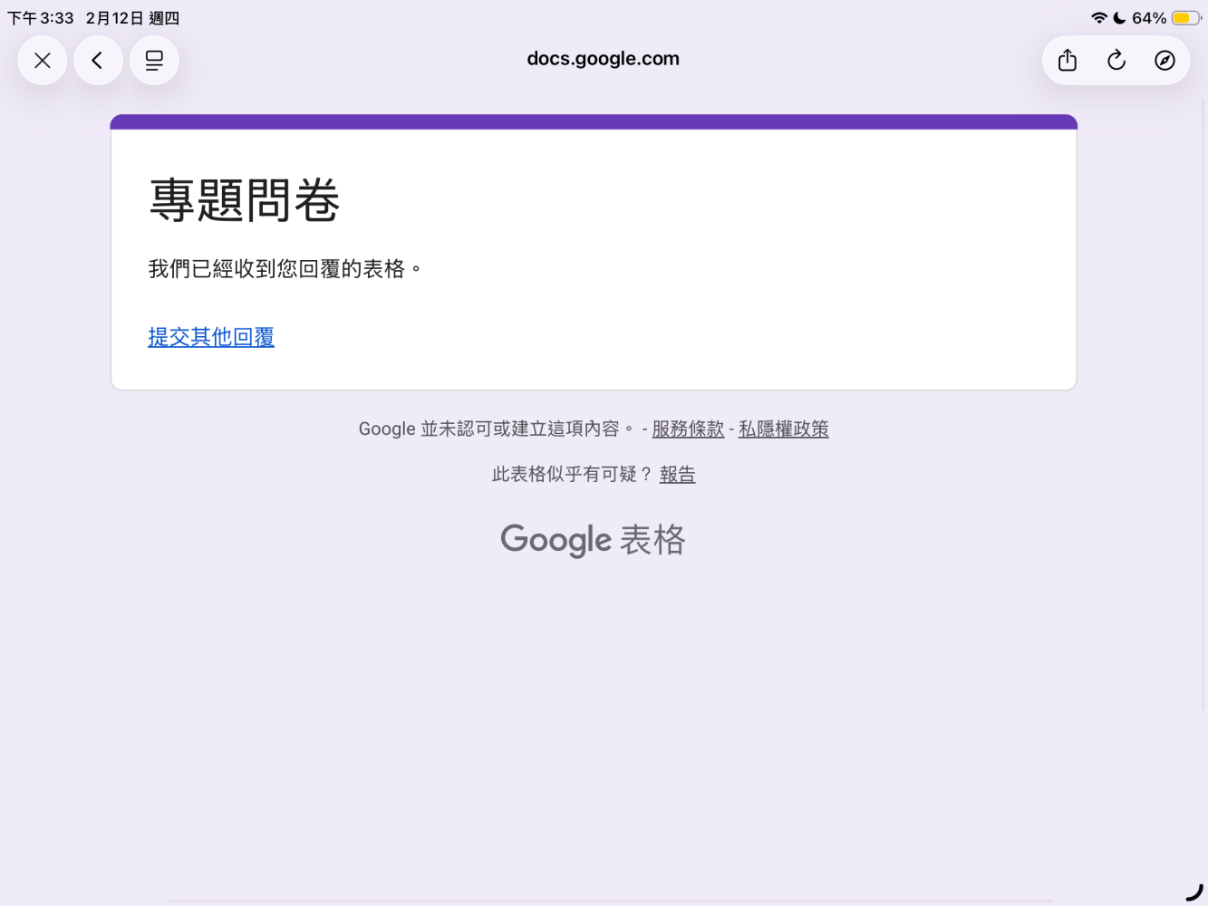Click the Google 表格 logo

coord(594,540)
